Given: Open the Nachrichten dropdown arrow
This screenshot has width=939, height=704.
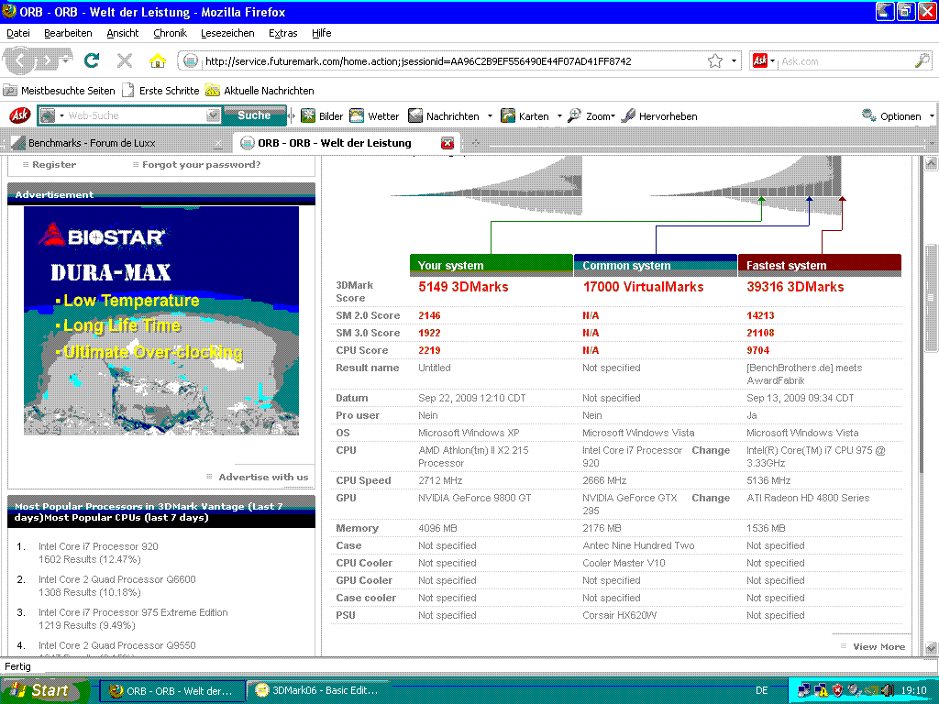Looking at the screenshot, I should click(490, 116).
